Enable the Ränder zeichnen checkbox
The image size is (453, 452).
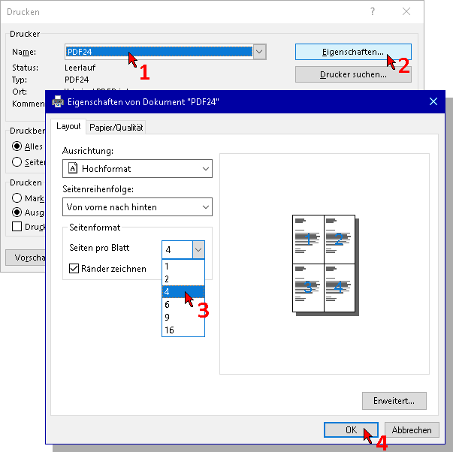click(74, 268)
